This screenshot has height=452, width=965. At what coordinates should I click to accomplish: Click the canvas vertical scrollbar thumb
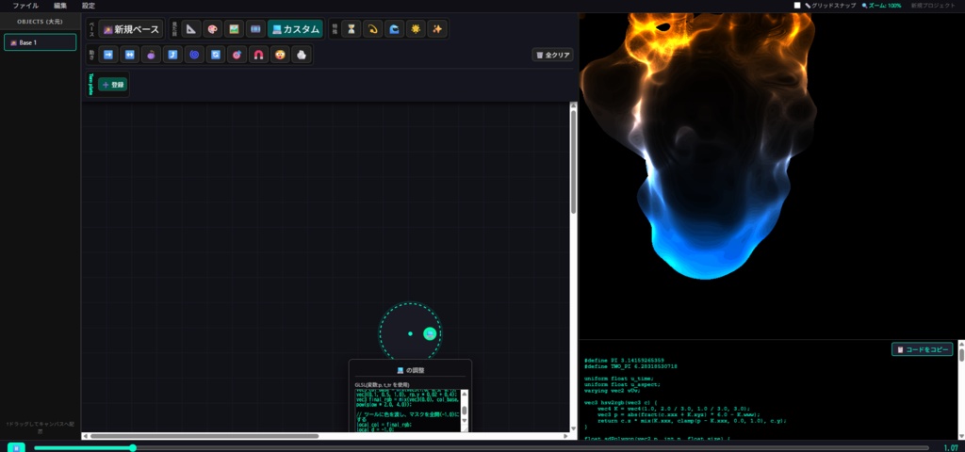[x=574, y=162]
